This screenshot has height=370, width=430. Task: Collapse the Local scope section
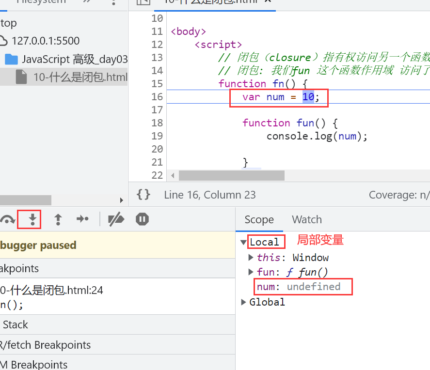click(243, 242)
